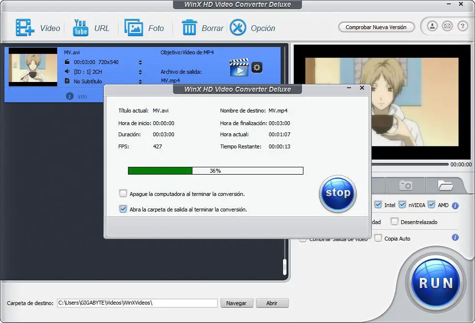Minimize the conversion progress dialog
The height and width of the screenshot is (323, 475).
(x=349, y=88)
